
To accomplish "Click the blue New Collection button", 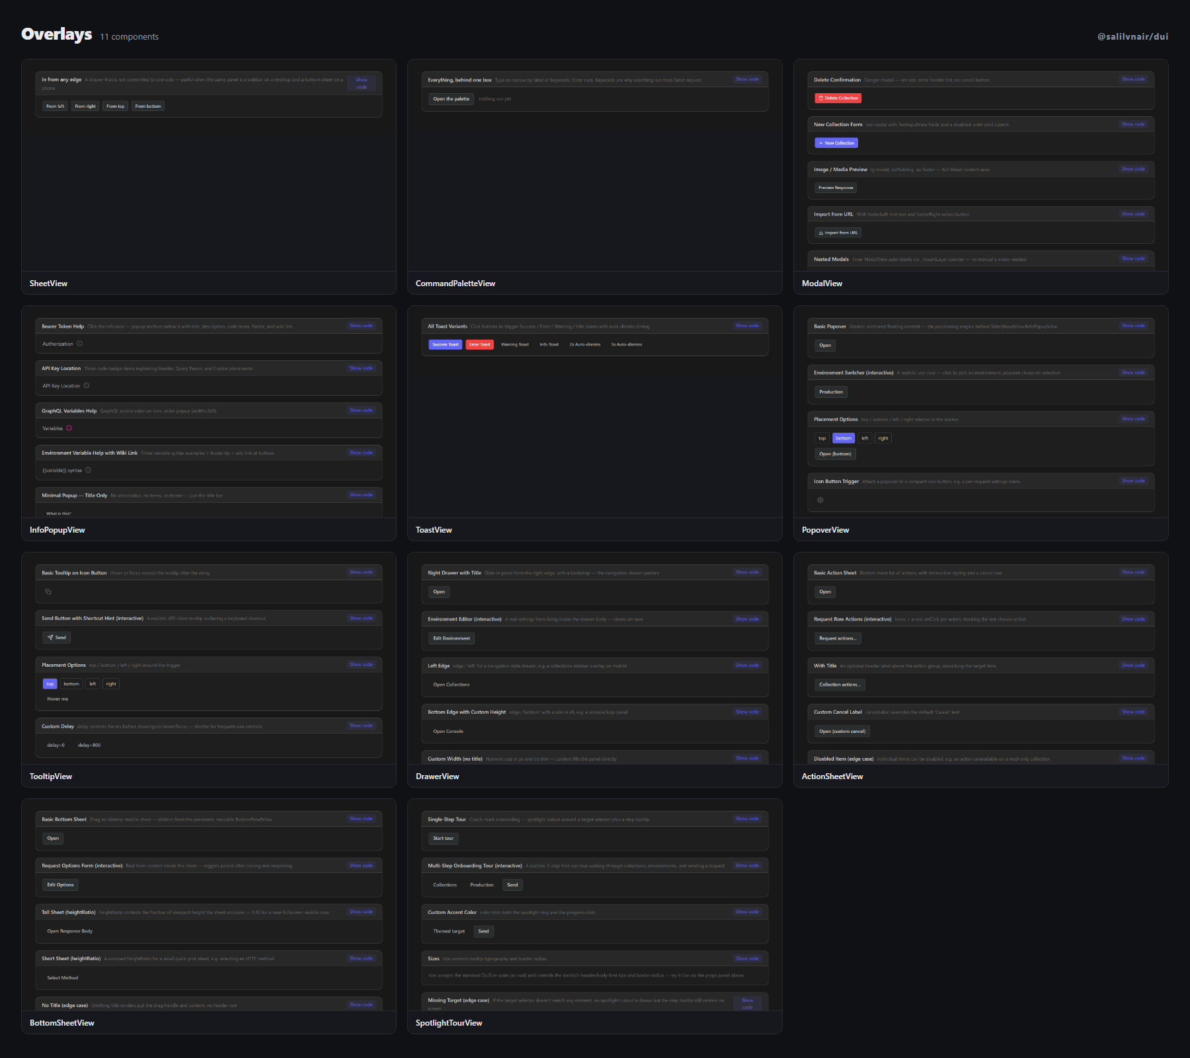I will [836, 143].
